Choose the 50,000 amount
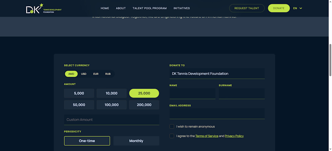This screenshot has width=332, height=151. (x=79, y=105)
